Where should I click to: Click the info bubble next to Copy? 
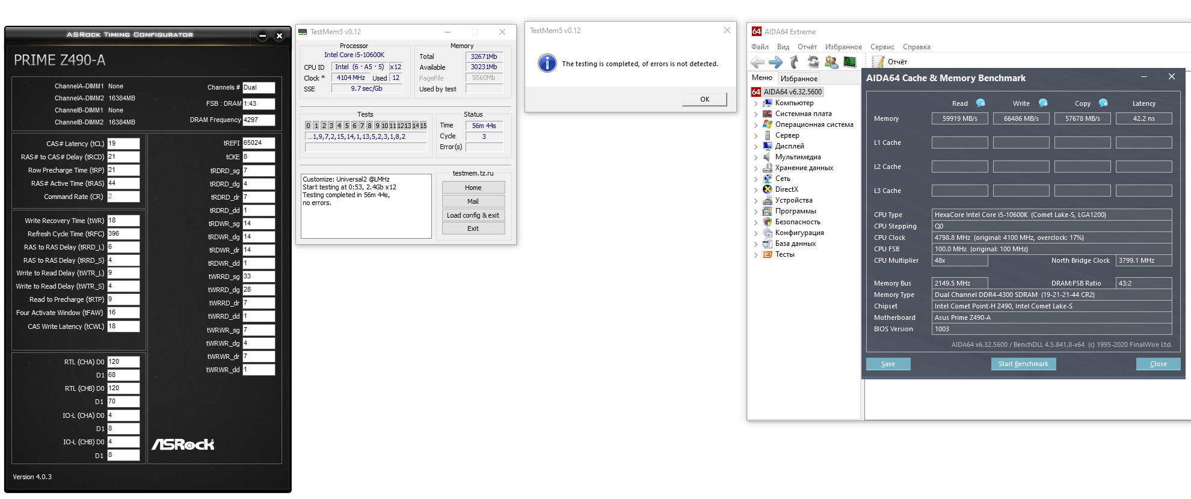pyautogui.click(x=1103, y=103)
